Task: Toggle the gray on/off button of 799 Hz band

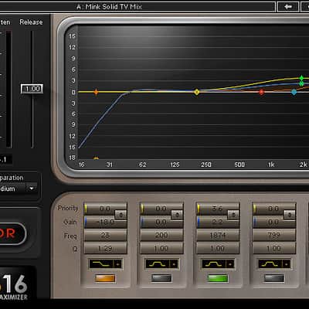Action: coord(274,278)
